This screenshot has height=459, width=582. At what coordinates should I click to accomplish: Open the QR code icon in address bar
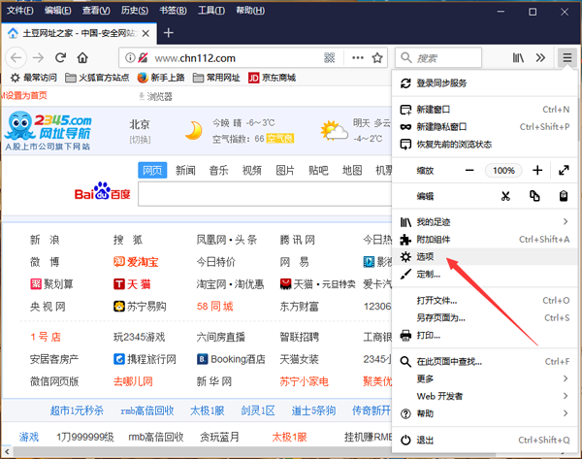point(329,58)
